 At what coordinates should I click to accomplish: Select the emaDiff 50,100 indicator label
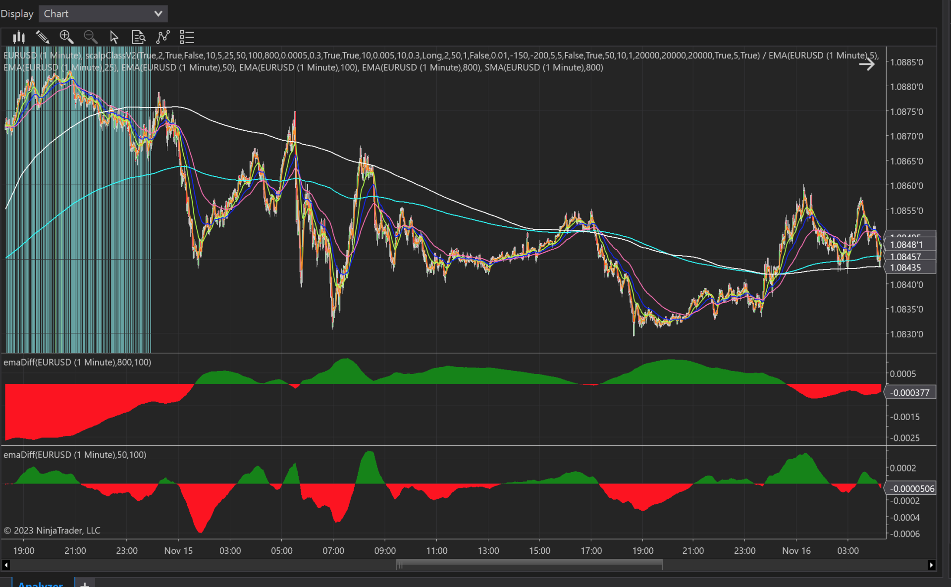(x=75, y=455)
